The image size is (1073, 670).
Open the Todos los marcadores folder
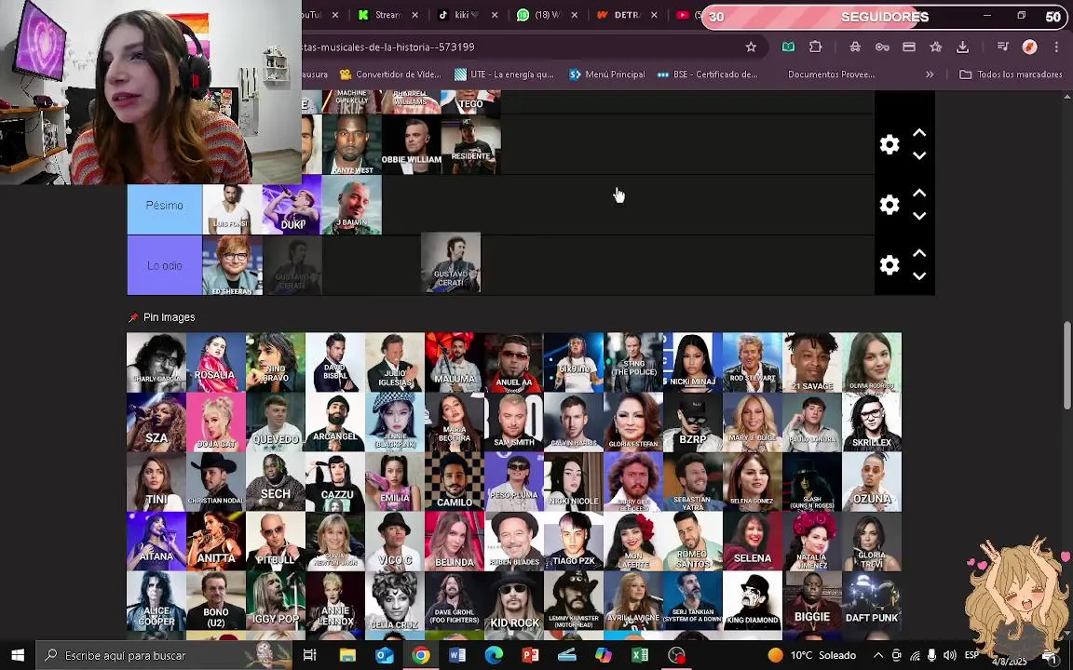tap(1011, 74)
